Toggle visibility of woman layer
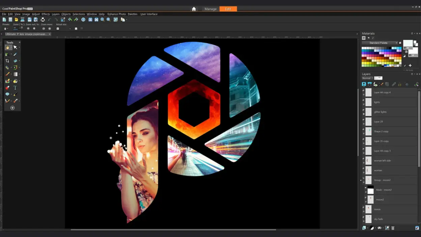This screenshot has height=237, width=421. click(363, 168)
